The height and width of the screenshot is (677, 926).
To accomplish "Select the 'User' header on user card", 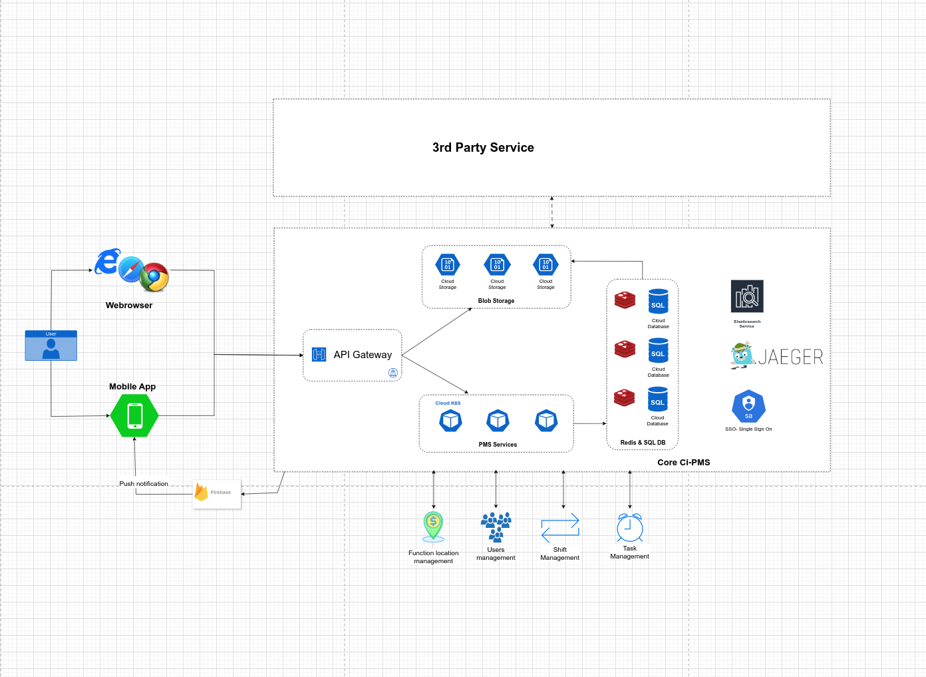I will click(51, 334).
